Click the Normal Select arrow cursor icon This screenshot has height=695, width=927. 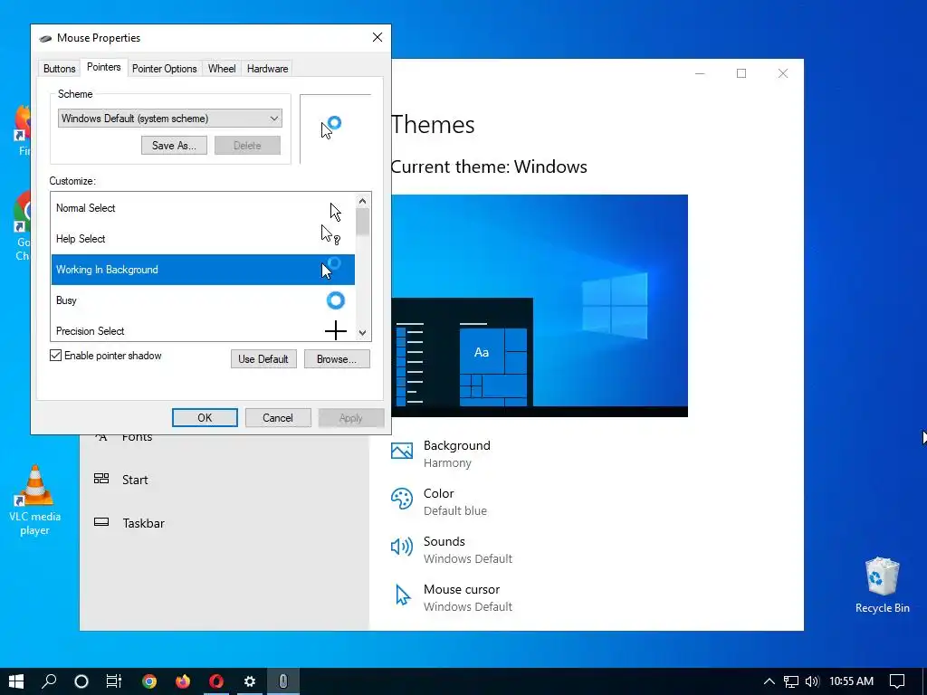point(335,212)
